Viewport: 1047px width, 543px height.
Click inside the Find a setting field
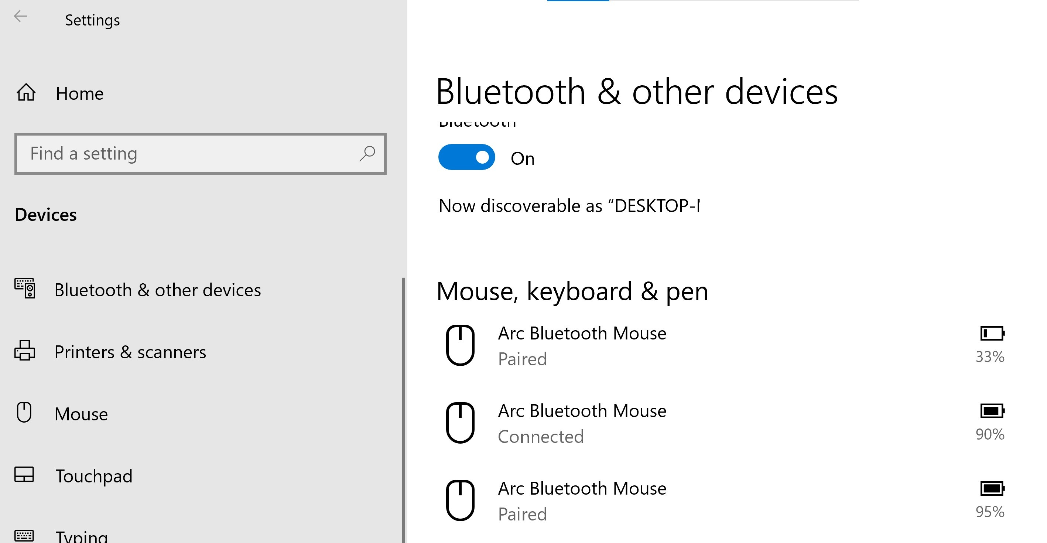pyautogui.click(x=162, y=154)
